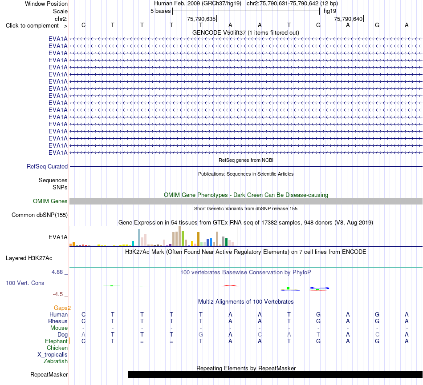Screen dimensions: 423x385
Task: Click the Human Feb. 2009 (GRCh37/hg19) text
Action: point(197,4)
